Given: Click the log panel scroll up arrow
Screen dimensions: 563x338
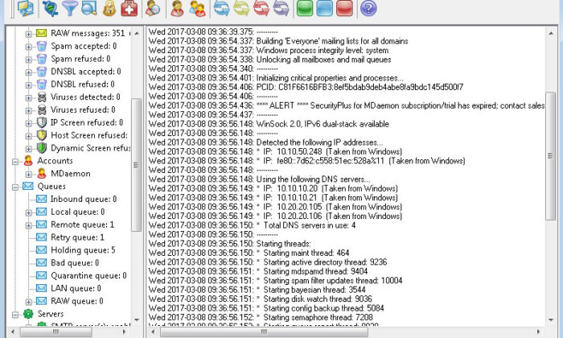Looking at the screenshot, I should (550, 33).
